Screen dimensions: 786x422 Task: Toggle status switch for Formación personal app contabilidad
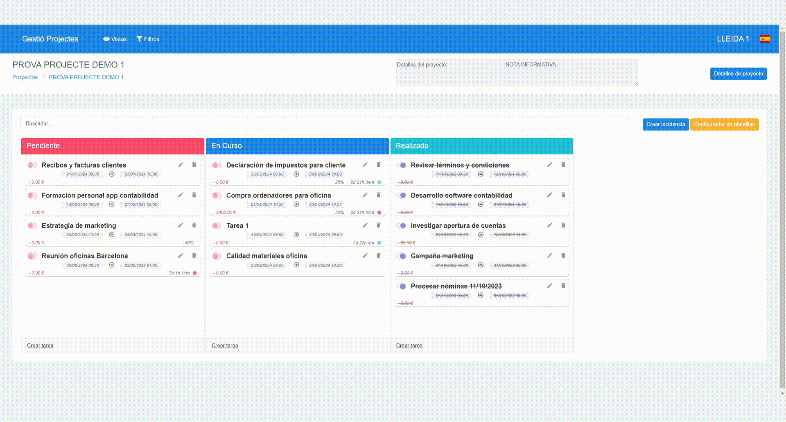click(x=32, y=195)
